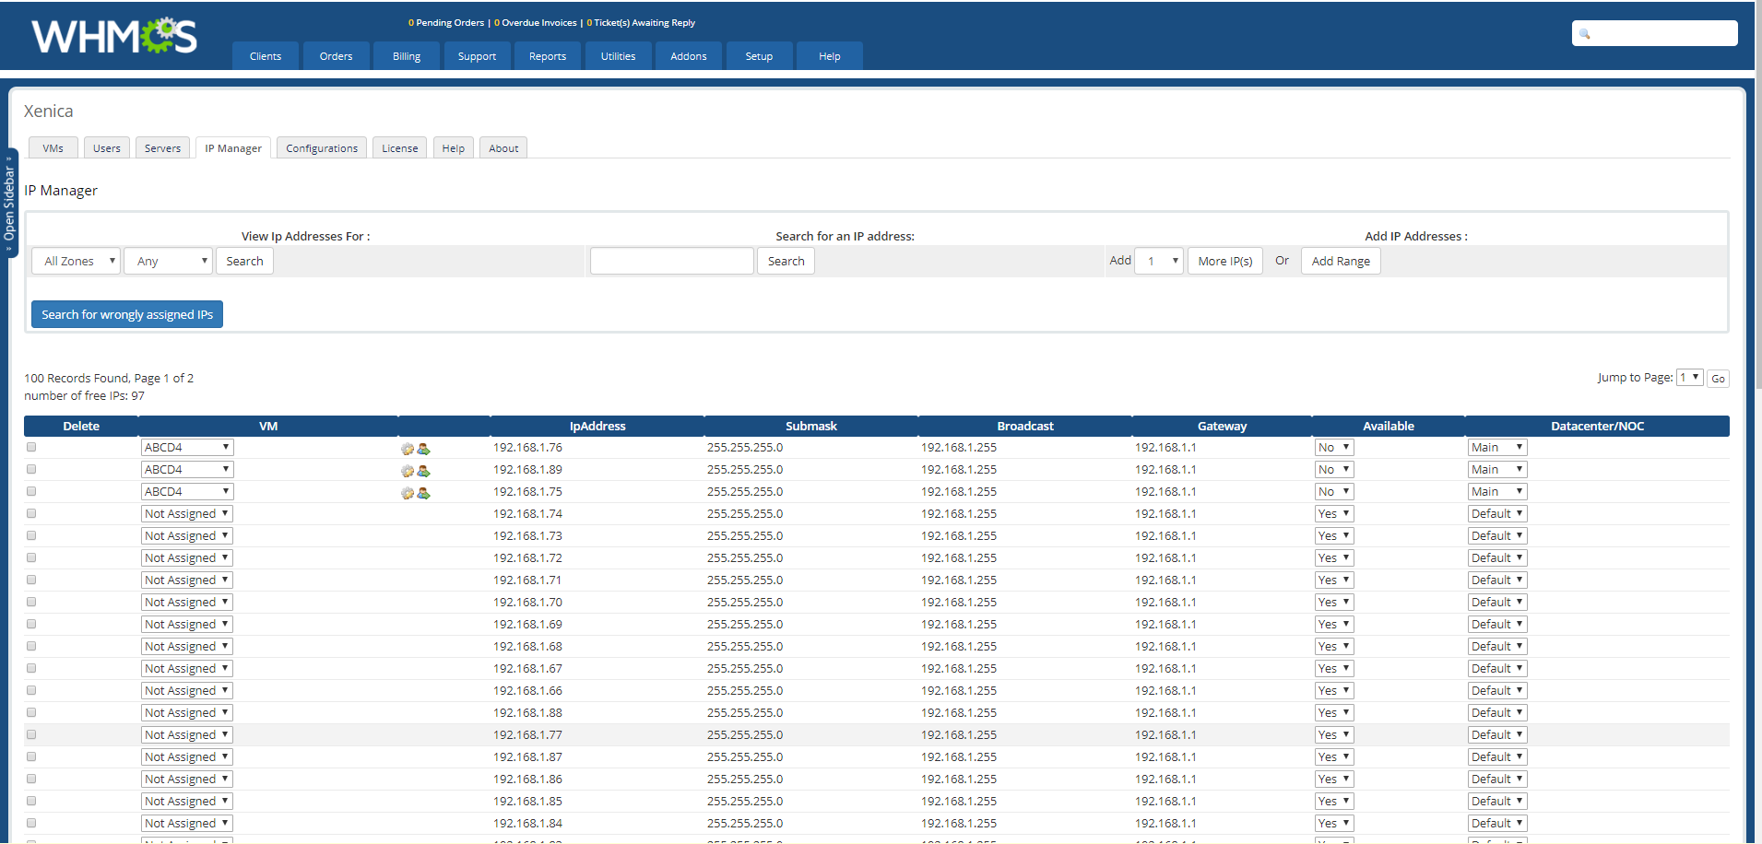Open the Any filter dropdown
1762x844 pixels.
pyautogui.click(x=169, y=261)
